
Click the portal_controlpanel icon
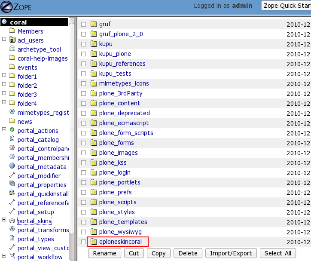(x=12, y=147)
